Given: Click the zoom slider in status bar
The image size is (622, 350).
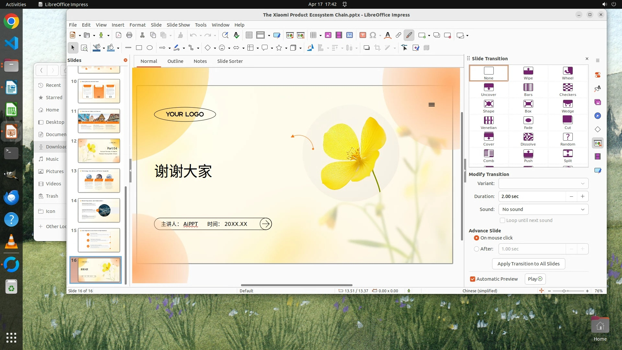Looking at the screenshot, I should pos(564,291).
